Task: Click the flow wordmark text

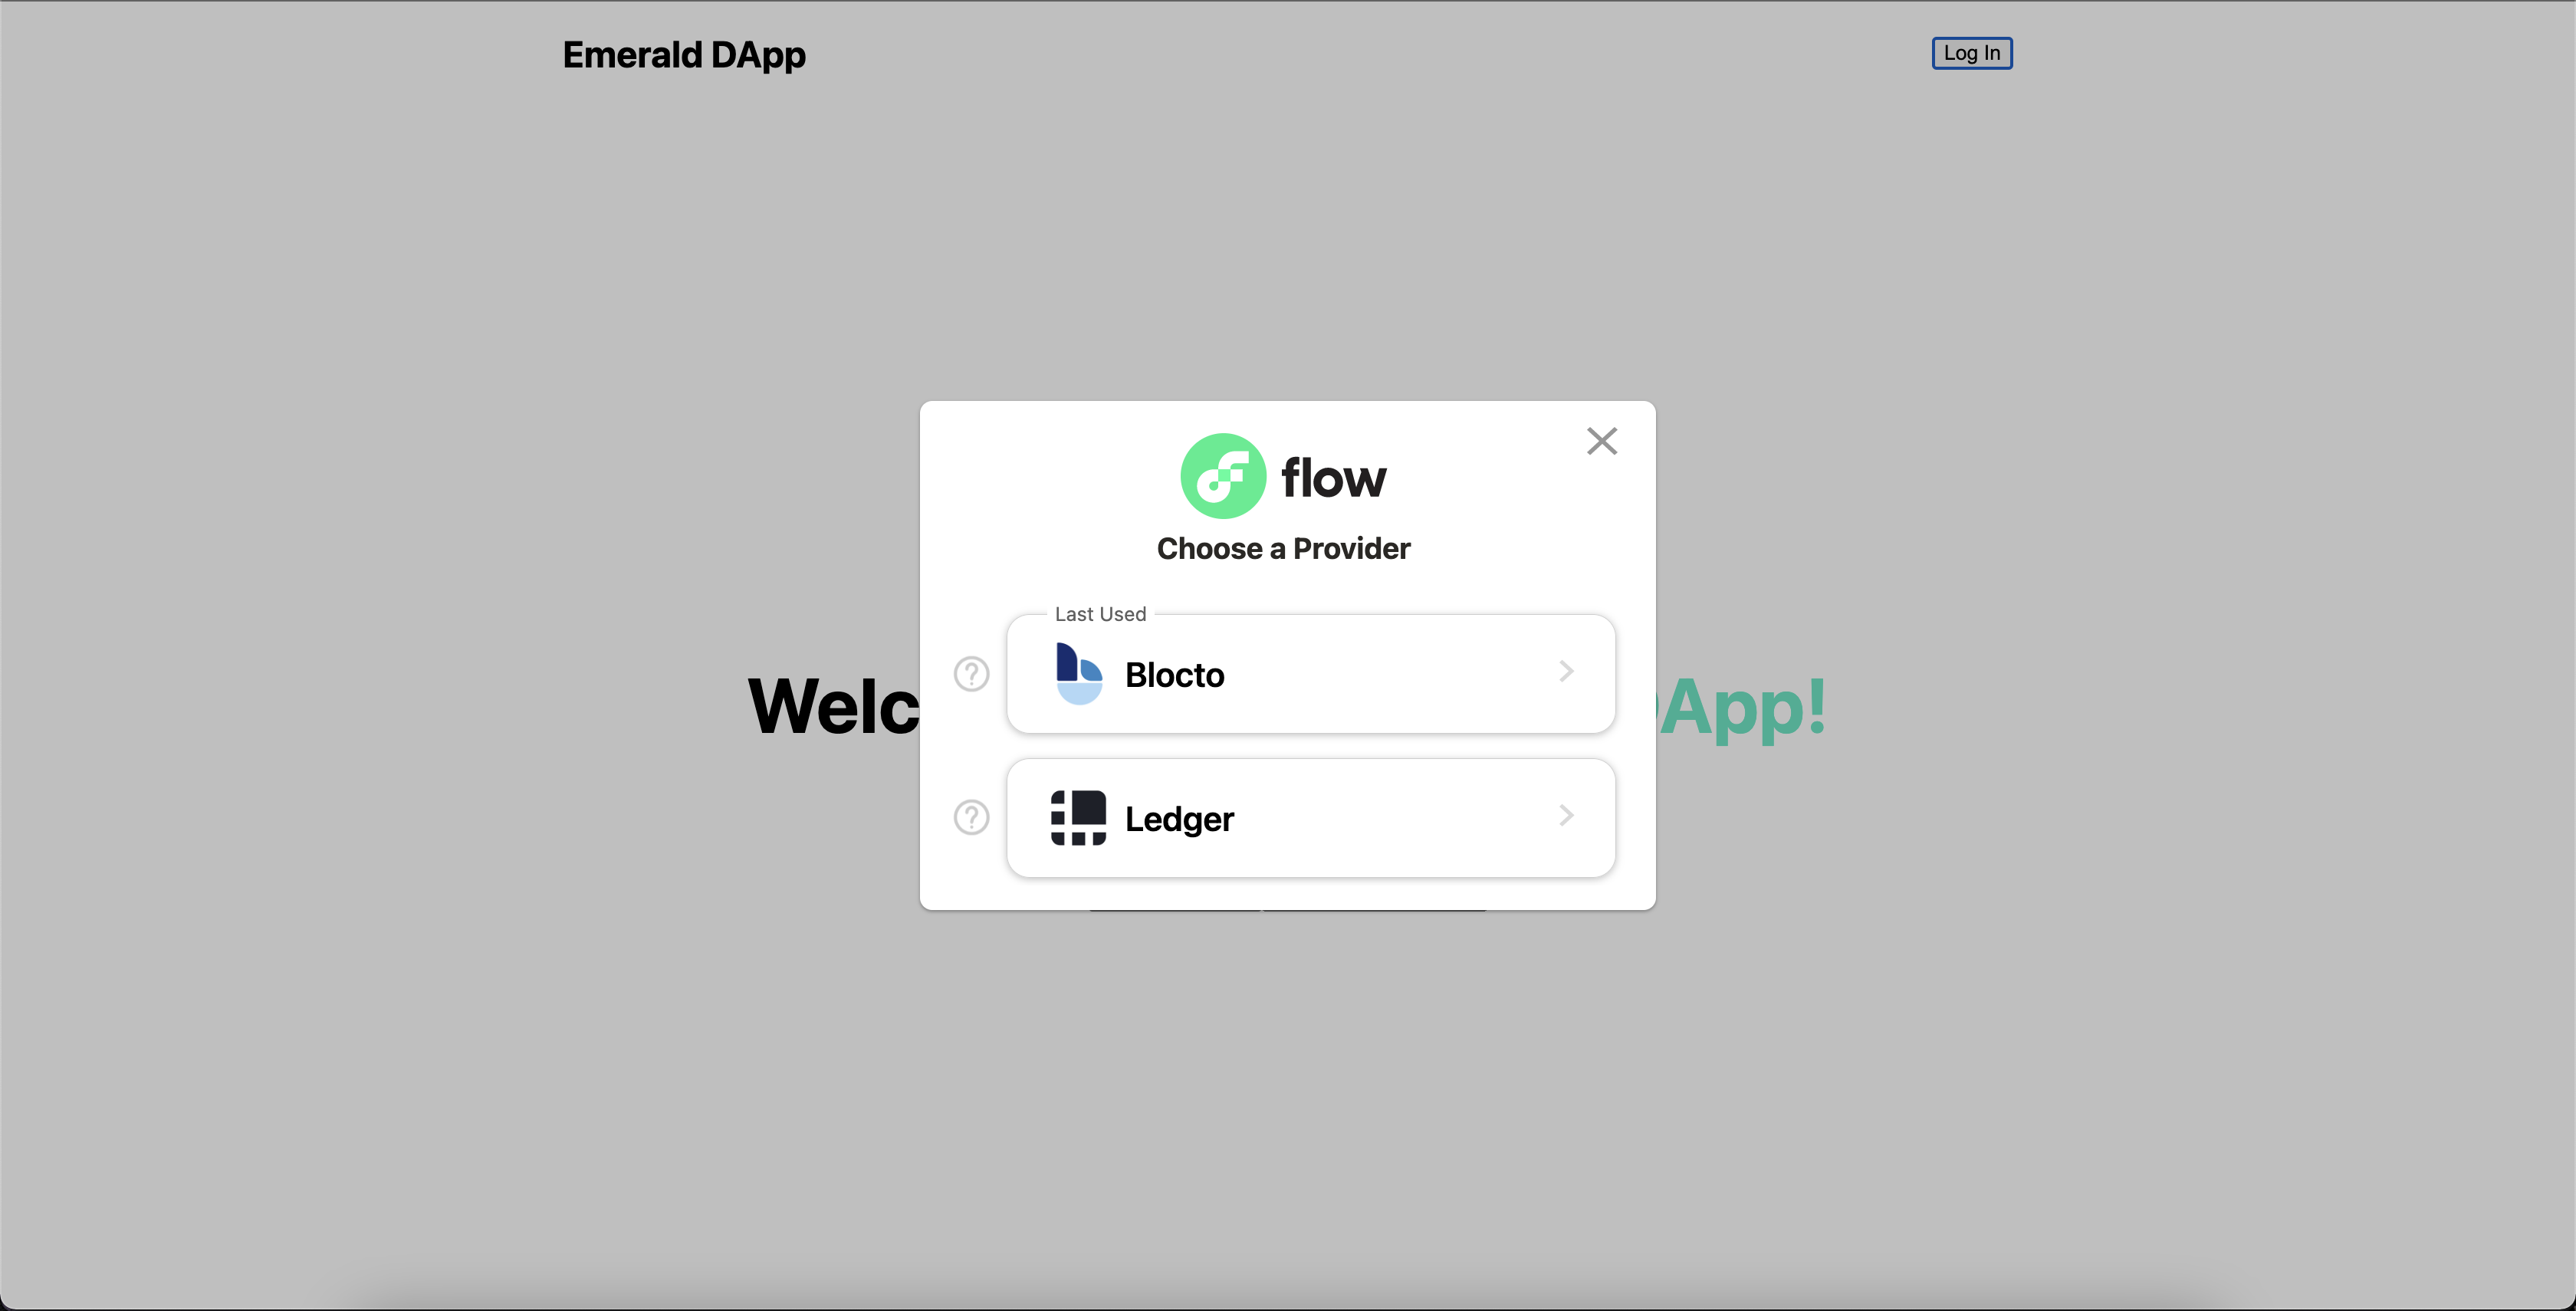Action: point(1333,478)
